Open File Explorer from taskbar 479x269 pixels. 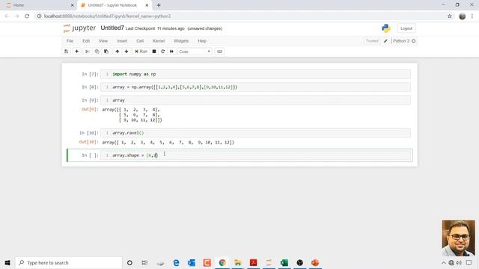(238, 262)
